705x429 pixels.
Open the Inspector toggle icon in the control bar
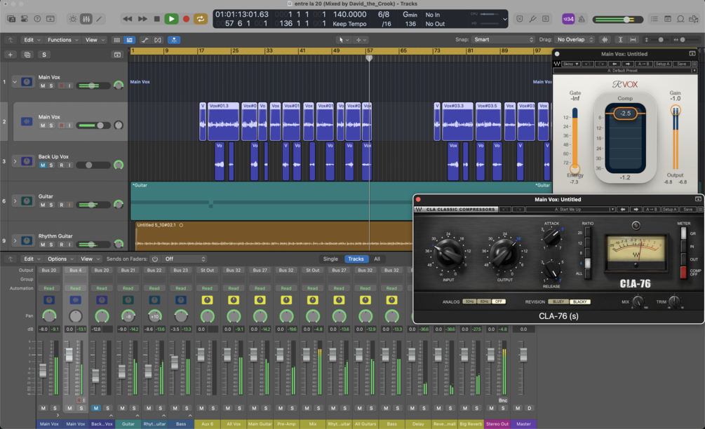click(25, 19)
